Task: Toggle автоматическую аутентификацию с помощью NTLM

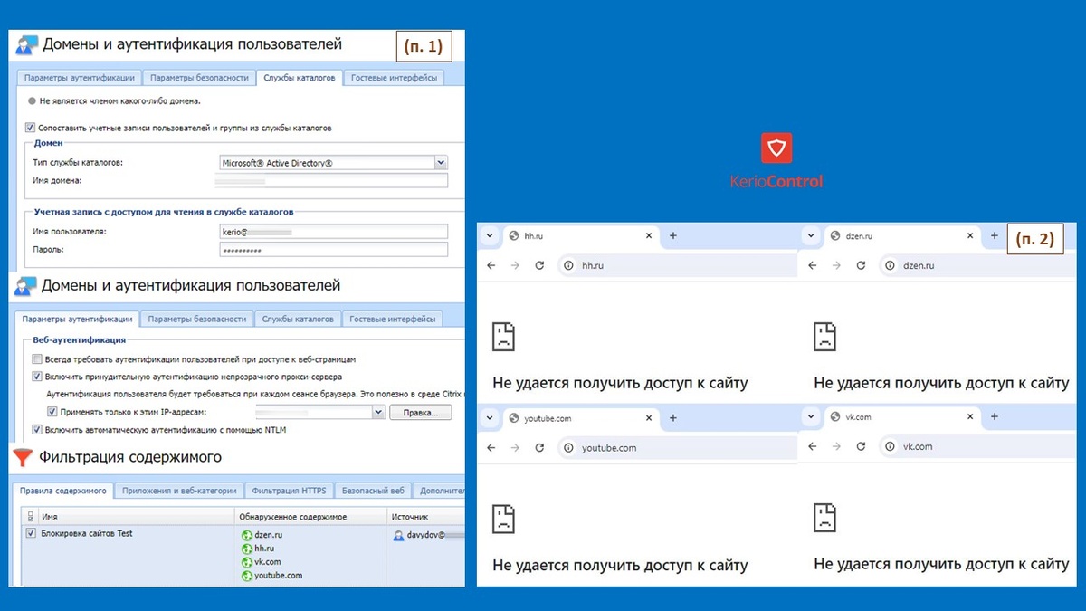Action: [x=37, y=430]
